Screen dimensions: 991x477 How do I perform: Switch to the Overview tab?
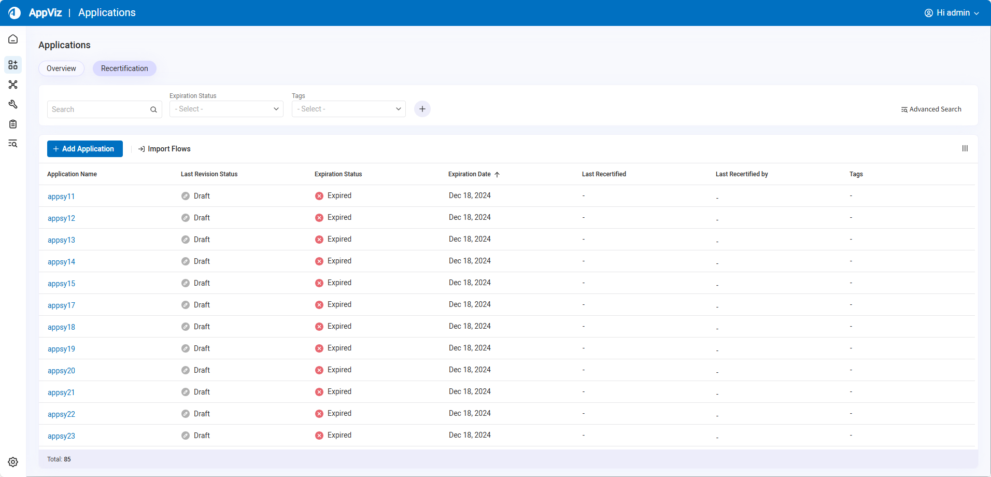coord(61,68)
